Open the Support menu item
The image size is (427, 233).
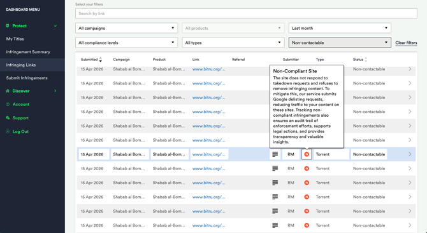point(20,117)
